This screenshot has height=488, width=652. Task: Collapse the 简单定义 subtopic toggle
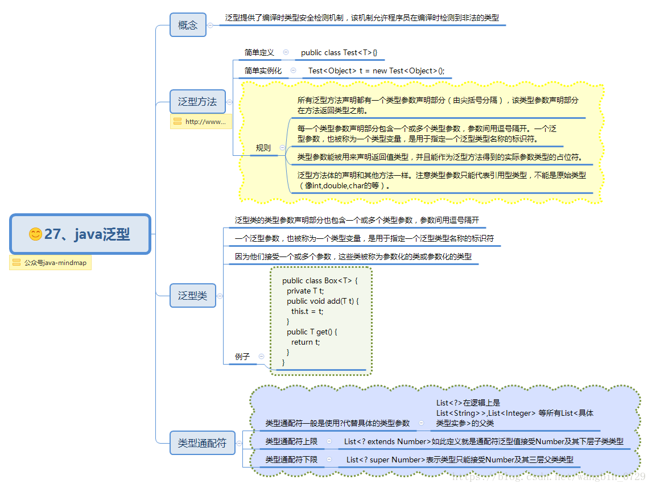286,52
